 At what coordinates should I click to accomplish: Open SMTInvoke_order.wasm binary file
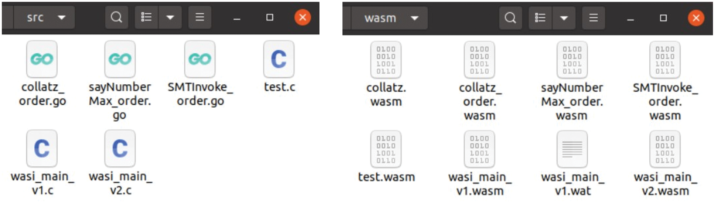coord(665,60)
